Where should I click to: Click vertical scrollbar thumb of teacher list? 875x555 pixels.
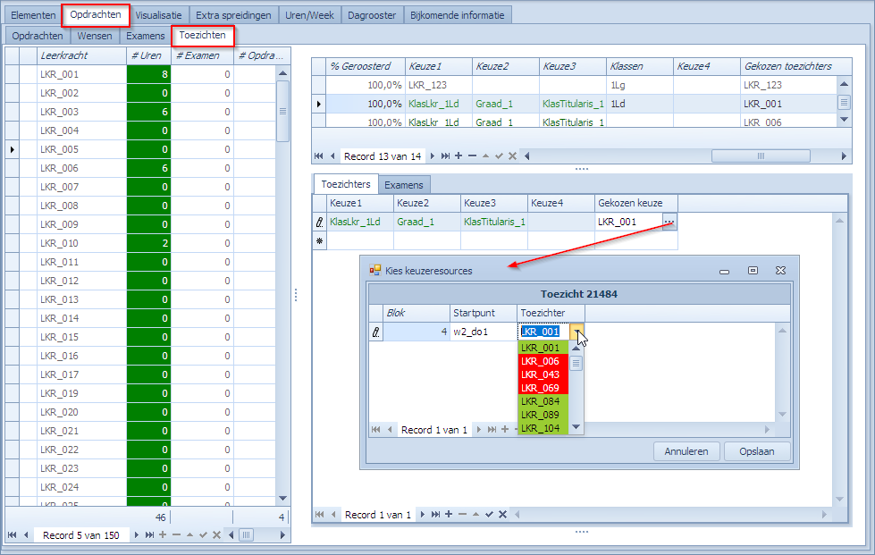(283, 111)
